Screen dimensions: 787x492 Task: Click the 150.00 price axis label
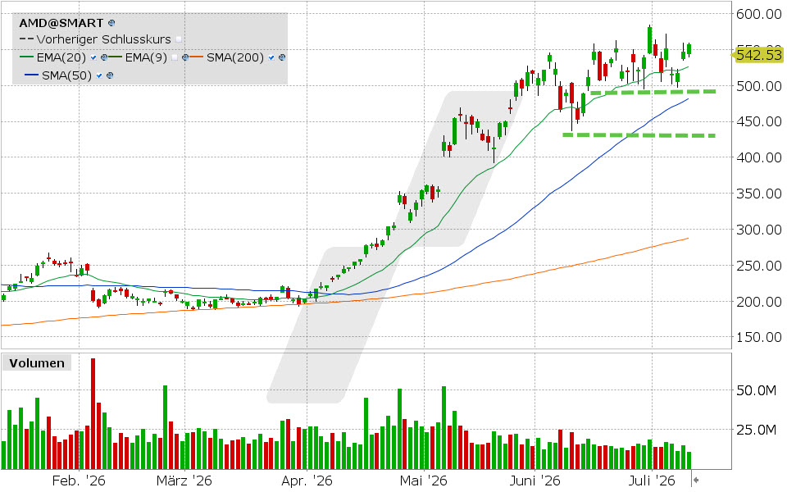pos(759,337)
